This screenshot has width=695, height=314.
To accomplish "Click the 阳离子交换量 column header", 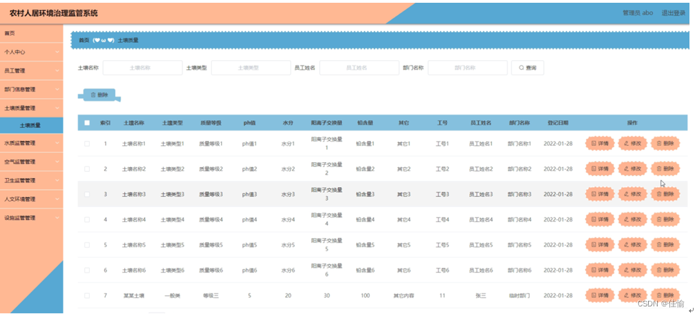I will point(327,123).
